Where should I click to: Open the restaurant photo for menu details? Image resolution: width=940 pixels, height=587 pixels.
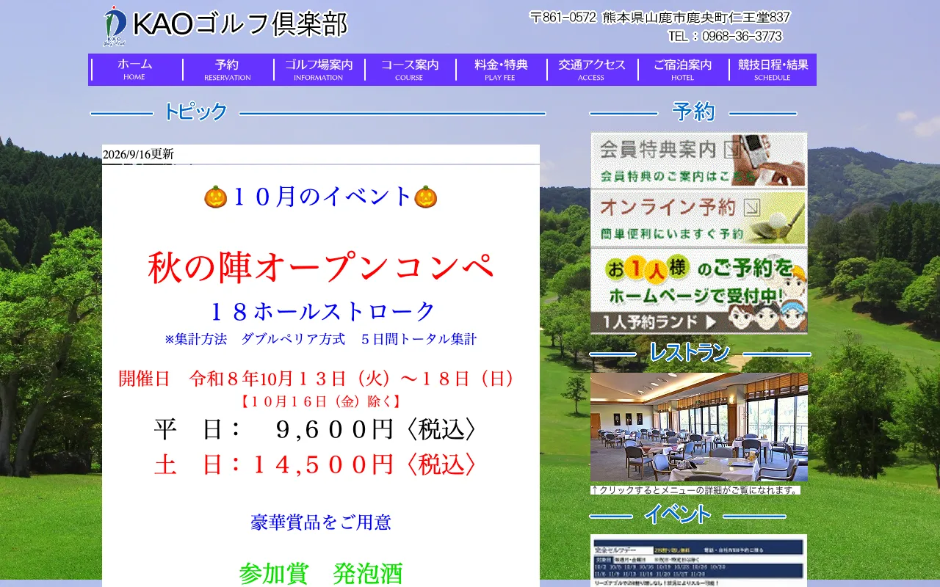[699, 427]
